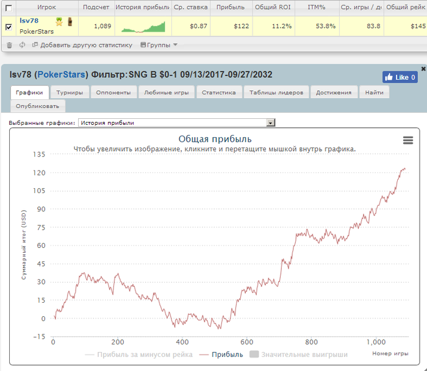Toggle the 'Прибыль' legend series
This screenshot has height=371, width=427.
pyautogui.click(x=221, y=355)
